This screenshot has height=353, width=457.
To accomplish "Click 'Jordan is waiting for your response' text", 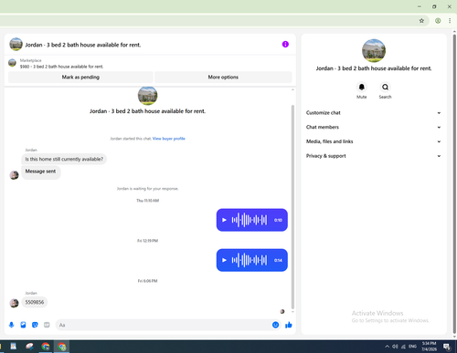I will 147,189.
